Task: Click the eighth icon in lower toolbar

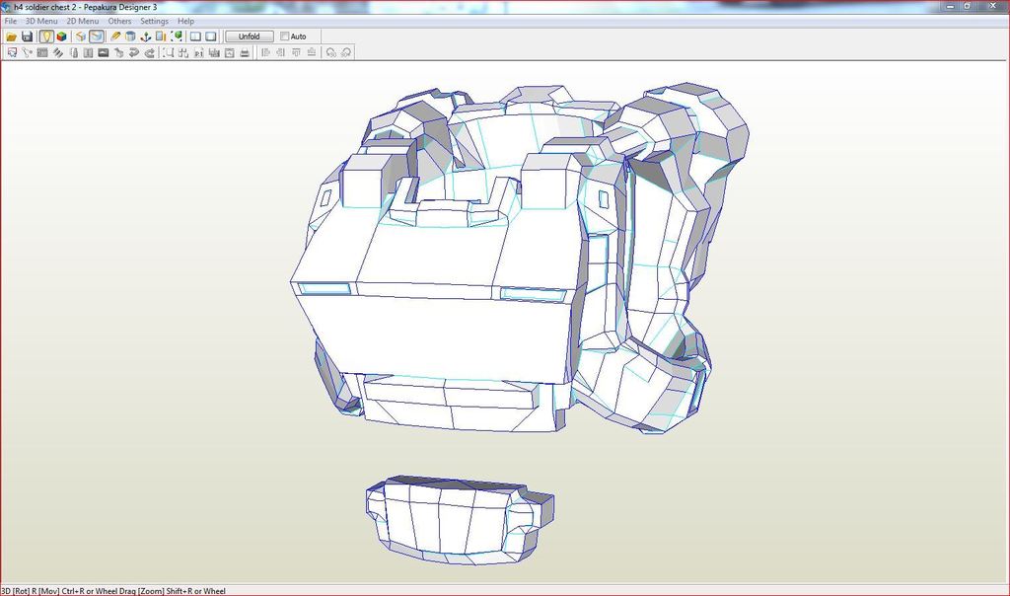Action: (118, 53)
